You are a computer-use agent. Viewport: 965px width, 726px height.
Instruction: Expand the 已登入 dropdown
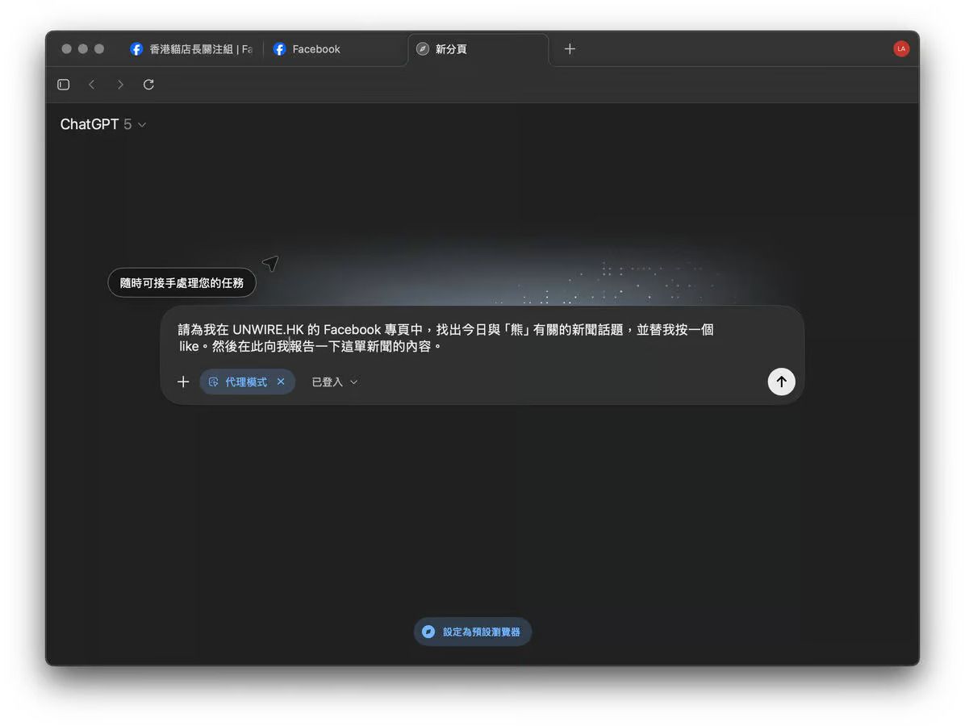pos(334,382)
